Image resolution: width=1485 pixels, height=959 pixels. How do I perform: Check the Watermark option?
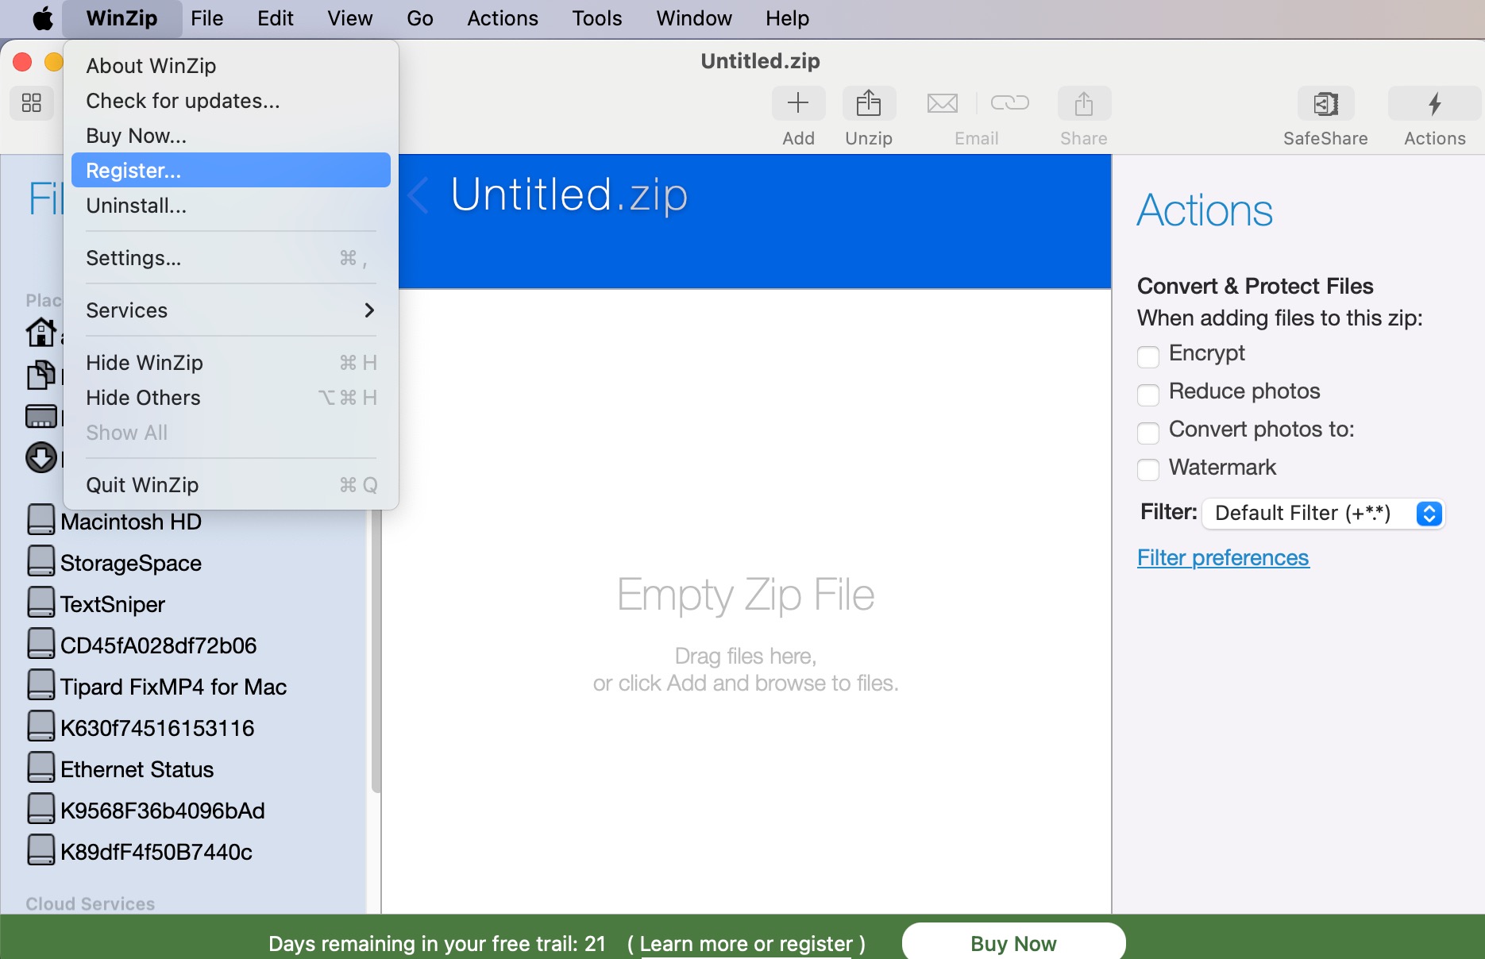pos(1148,470)
